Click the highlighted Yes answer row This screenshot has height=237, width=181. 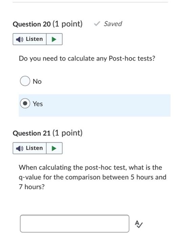[x=95, y=105]
